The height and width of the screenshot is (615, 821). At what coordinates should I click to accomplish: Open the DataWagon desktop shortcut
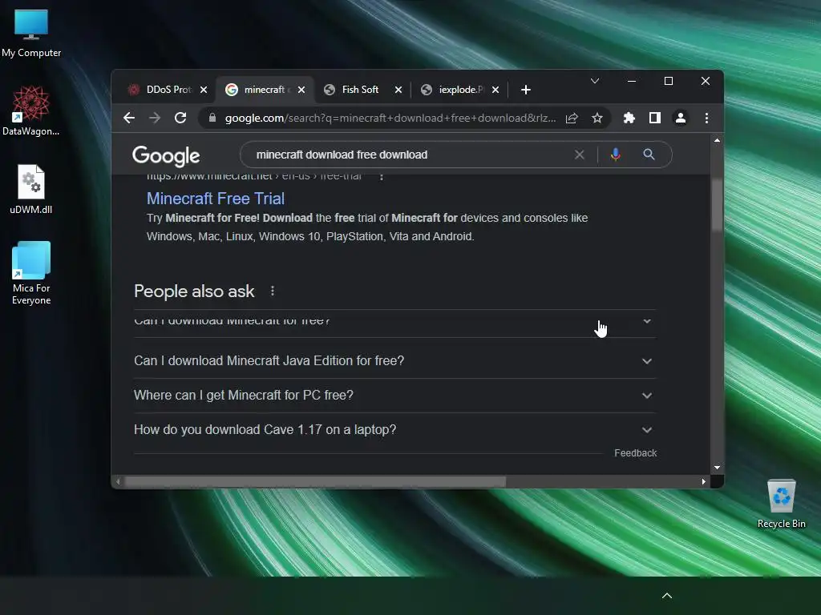31,111
